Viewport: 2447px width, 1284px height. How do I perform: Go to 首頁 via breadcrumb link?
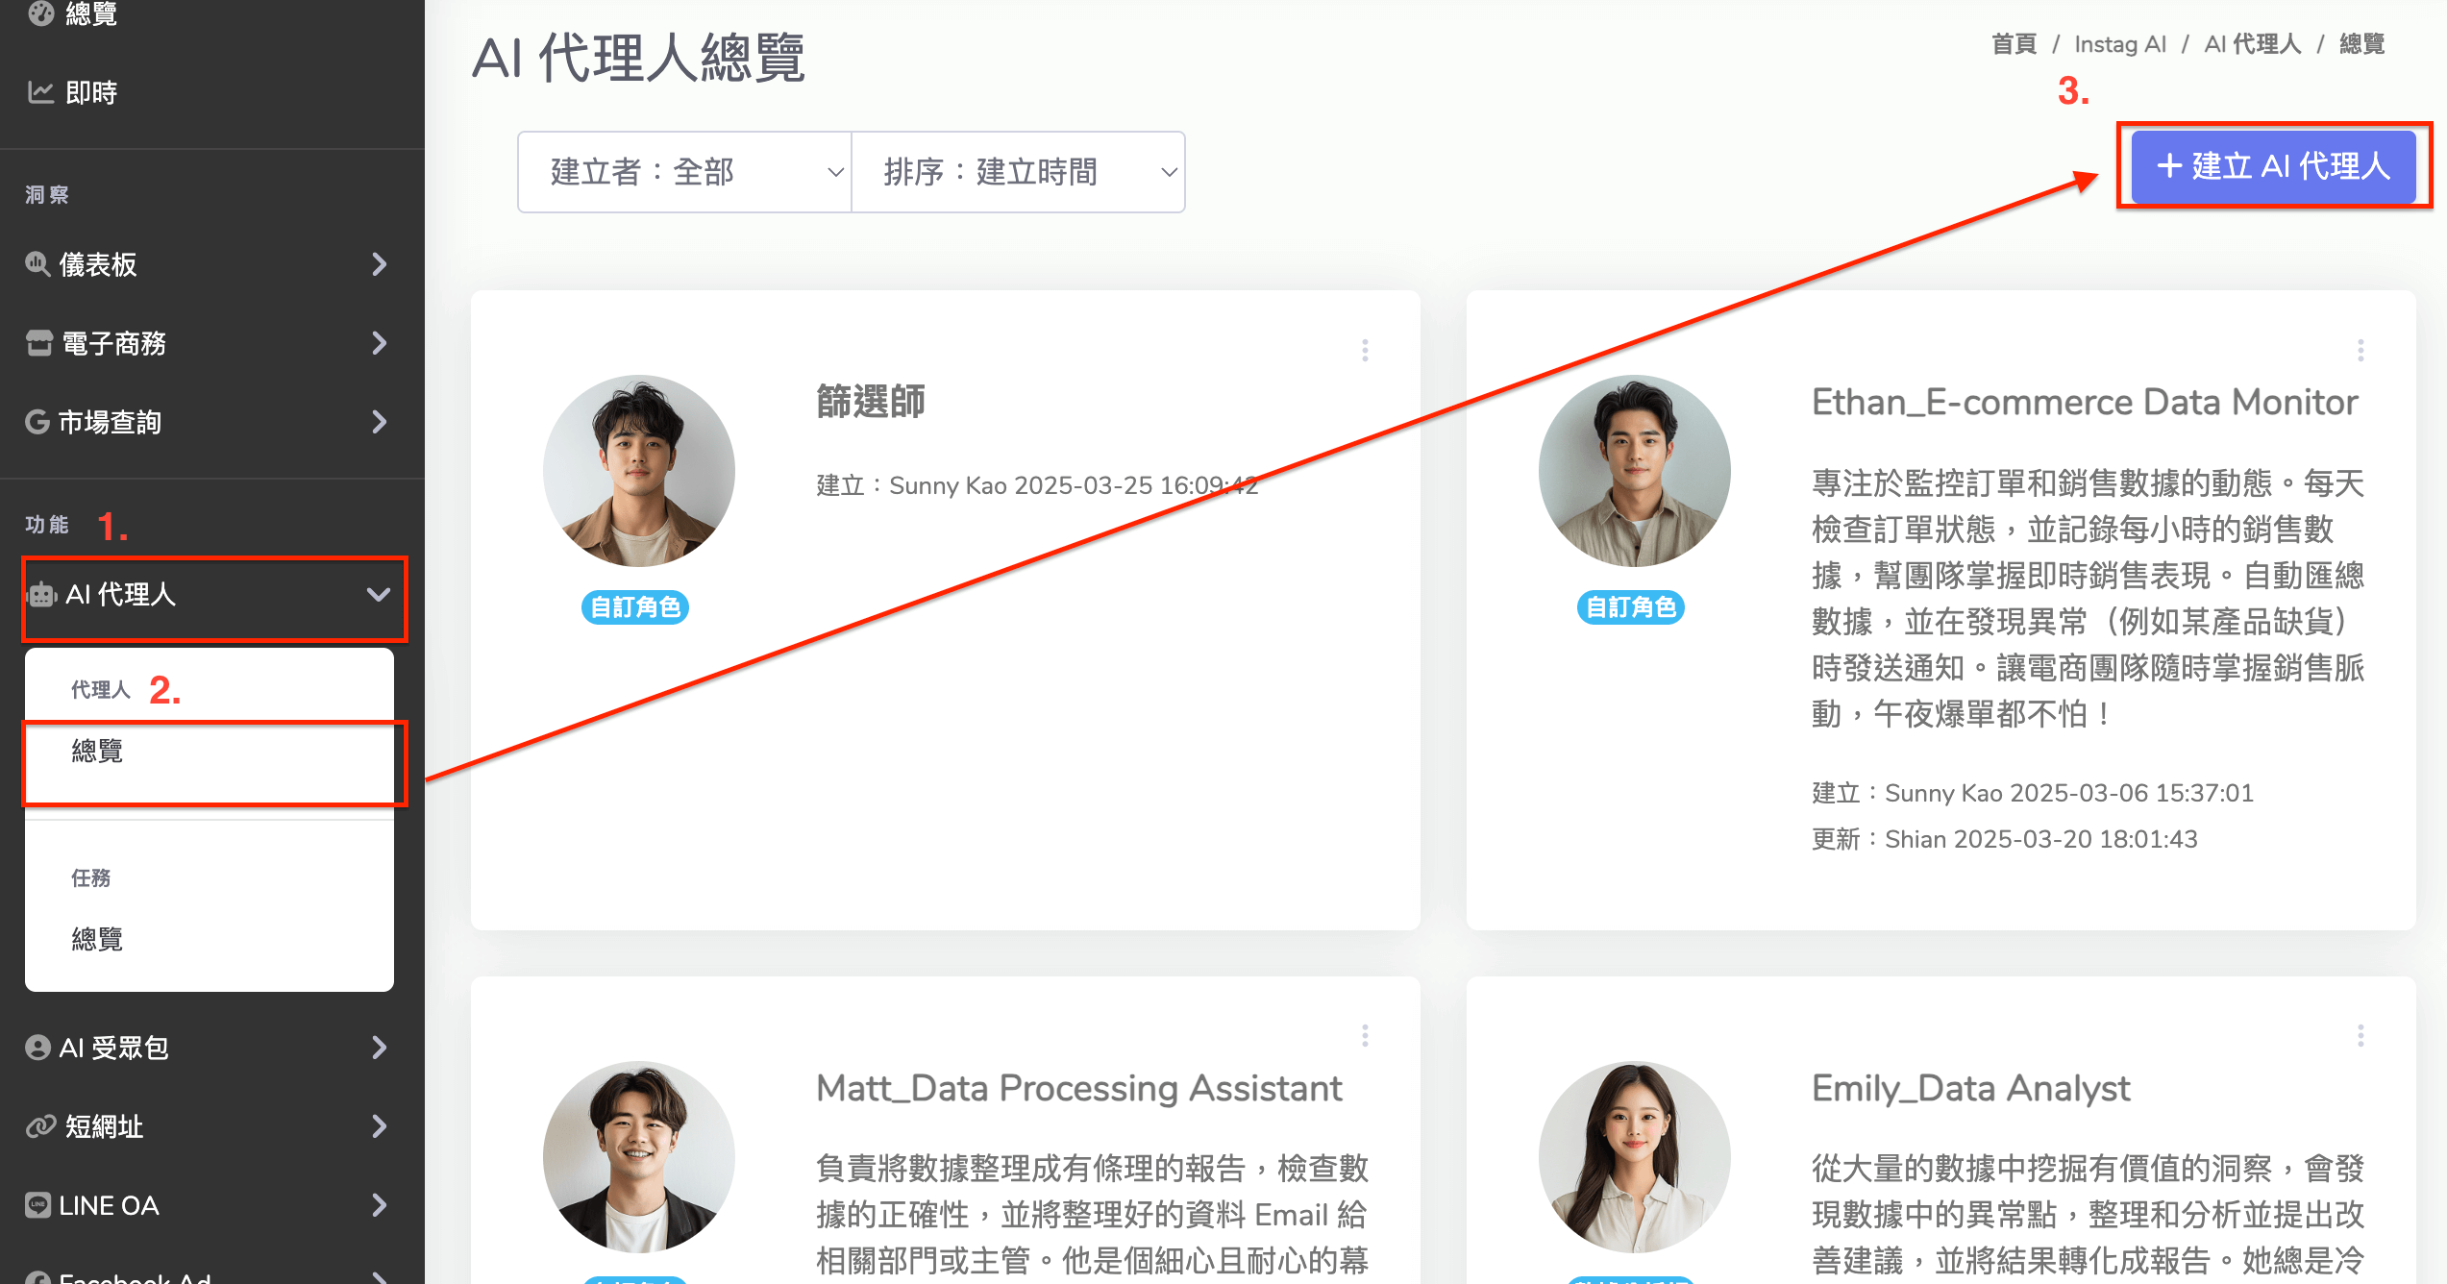point(2014,44)
